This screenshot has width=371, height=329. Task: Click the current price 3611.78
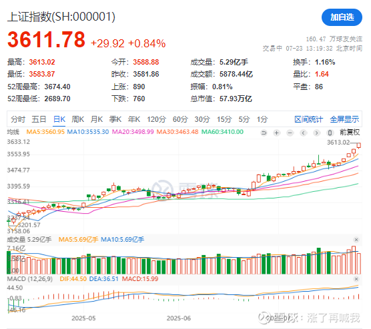(x=46, y=39)
